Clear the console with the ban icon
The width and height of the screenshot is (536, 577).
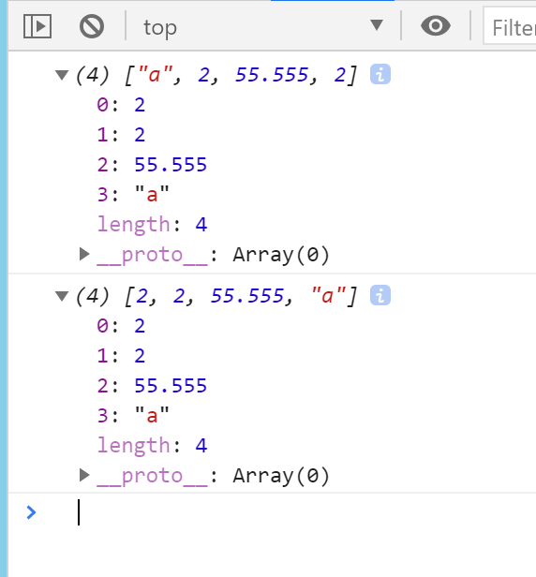(x=92, y=26)
